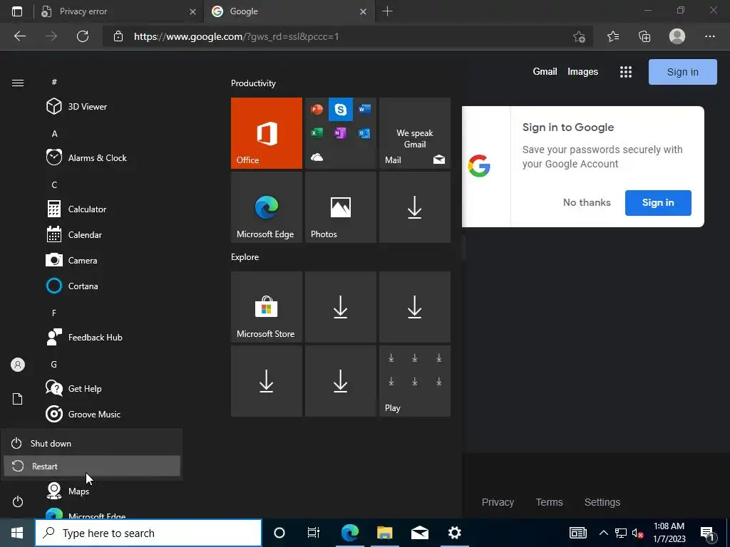
Task: Click the letter C group header
Action: coord(54,185)
